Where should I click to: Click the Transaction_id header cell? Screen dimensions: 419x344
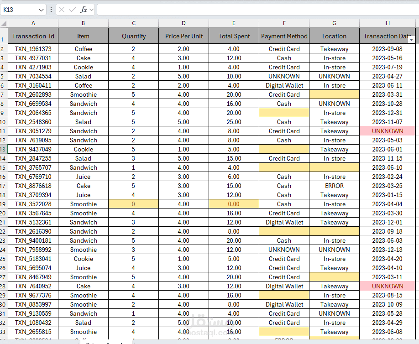click(x=33, y=36)
